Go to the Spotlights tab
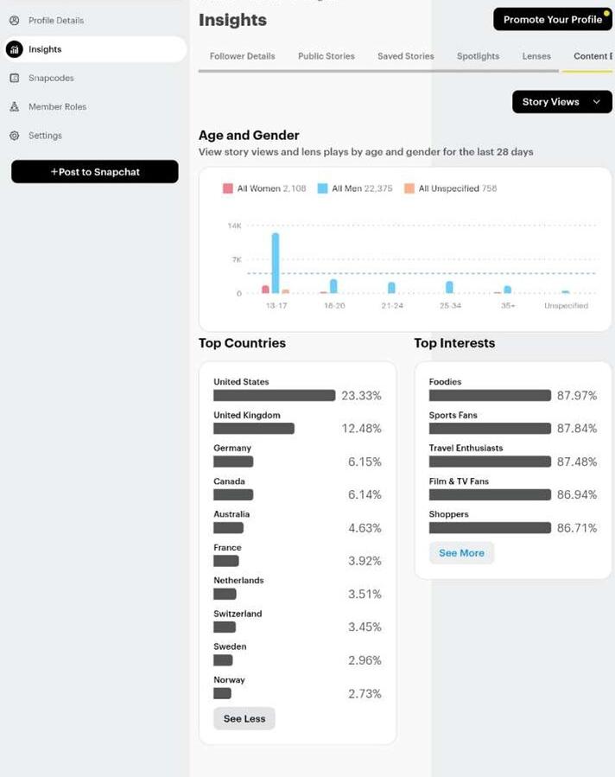This screenshot has width=615, height=777. click(478, 56)
